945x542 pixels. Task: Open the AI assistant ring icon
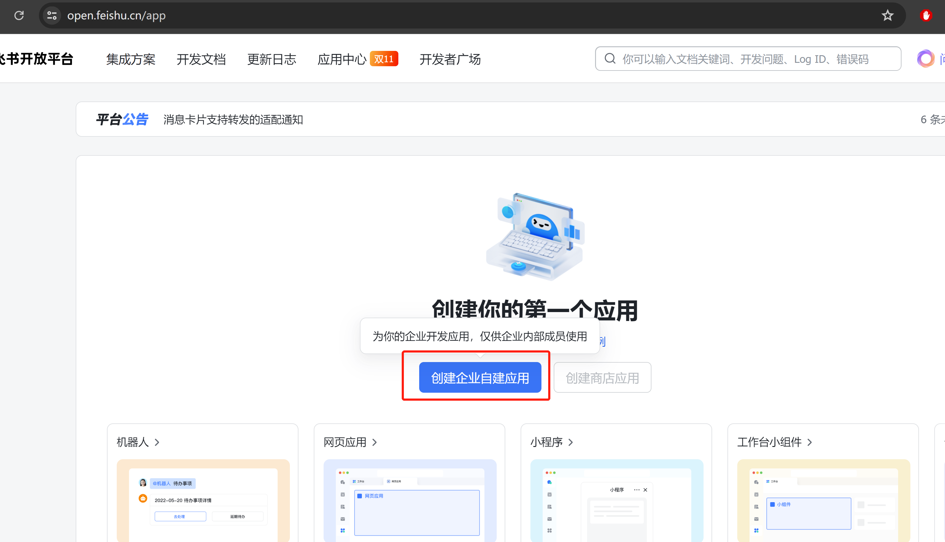[x=925, y=59]
